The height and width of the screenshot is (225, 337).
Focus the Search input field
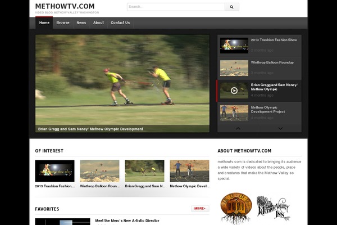(x=176, y=7)
